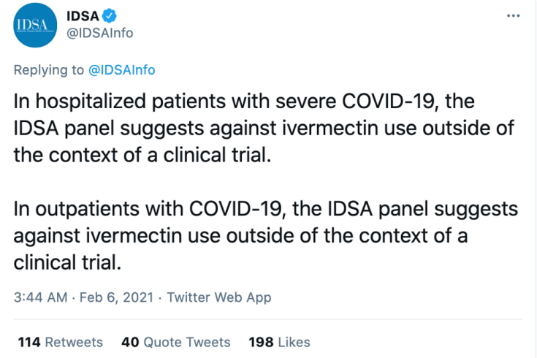Screen dimensions: 537x358
Task: Show the 40 Quote Tweets
Action: point(175,342)
